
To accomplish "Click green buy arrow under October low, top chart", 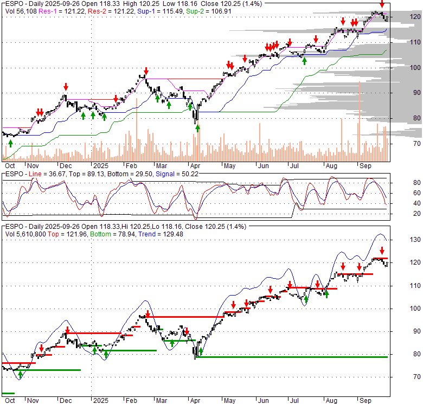I will (10, 144).
